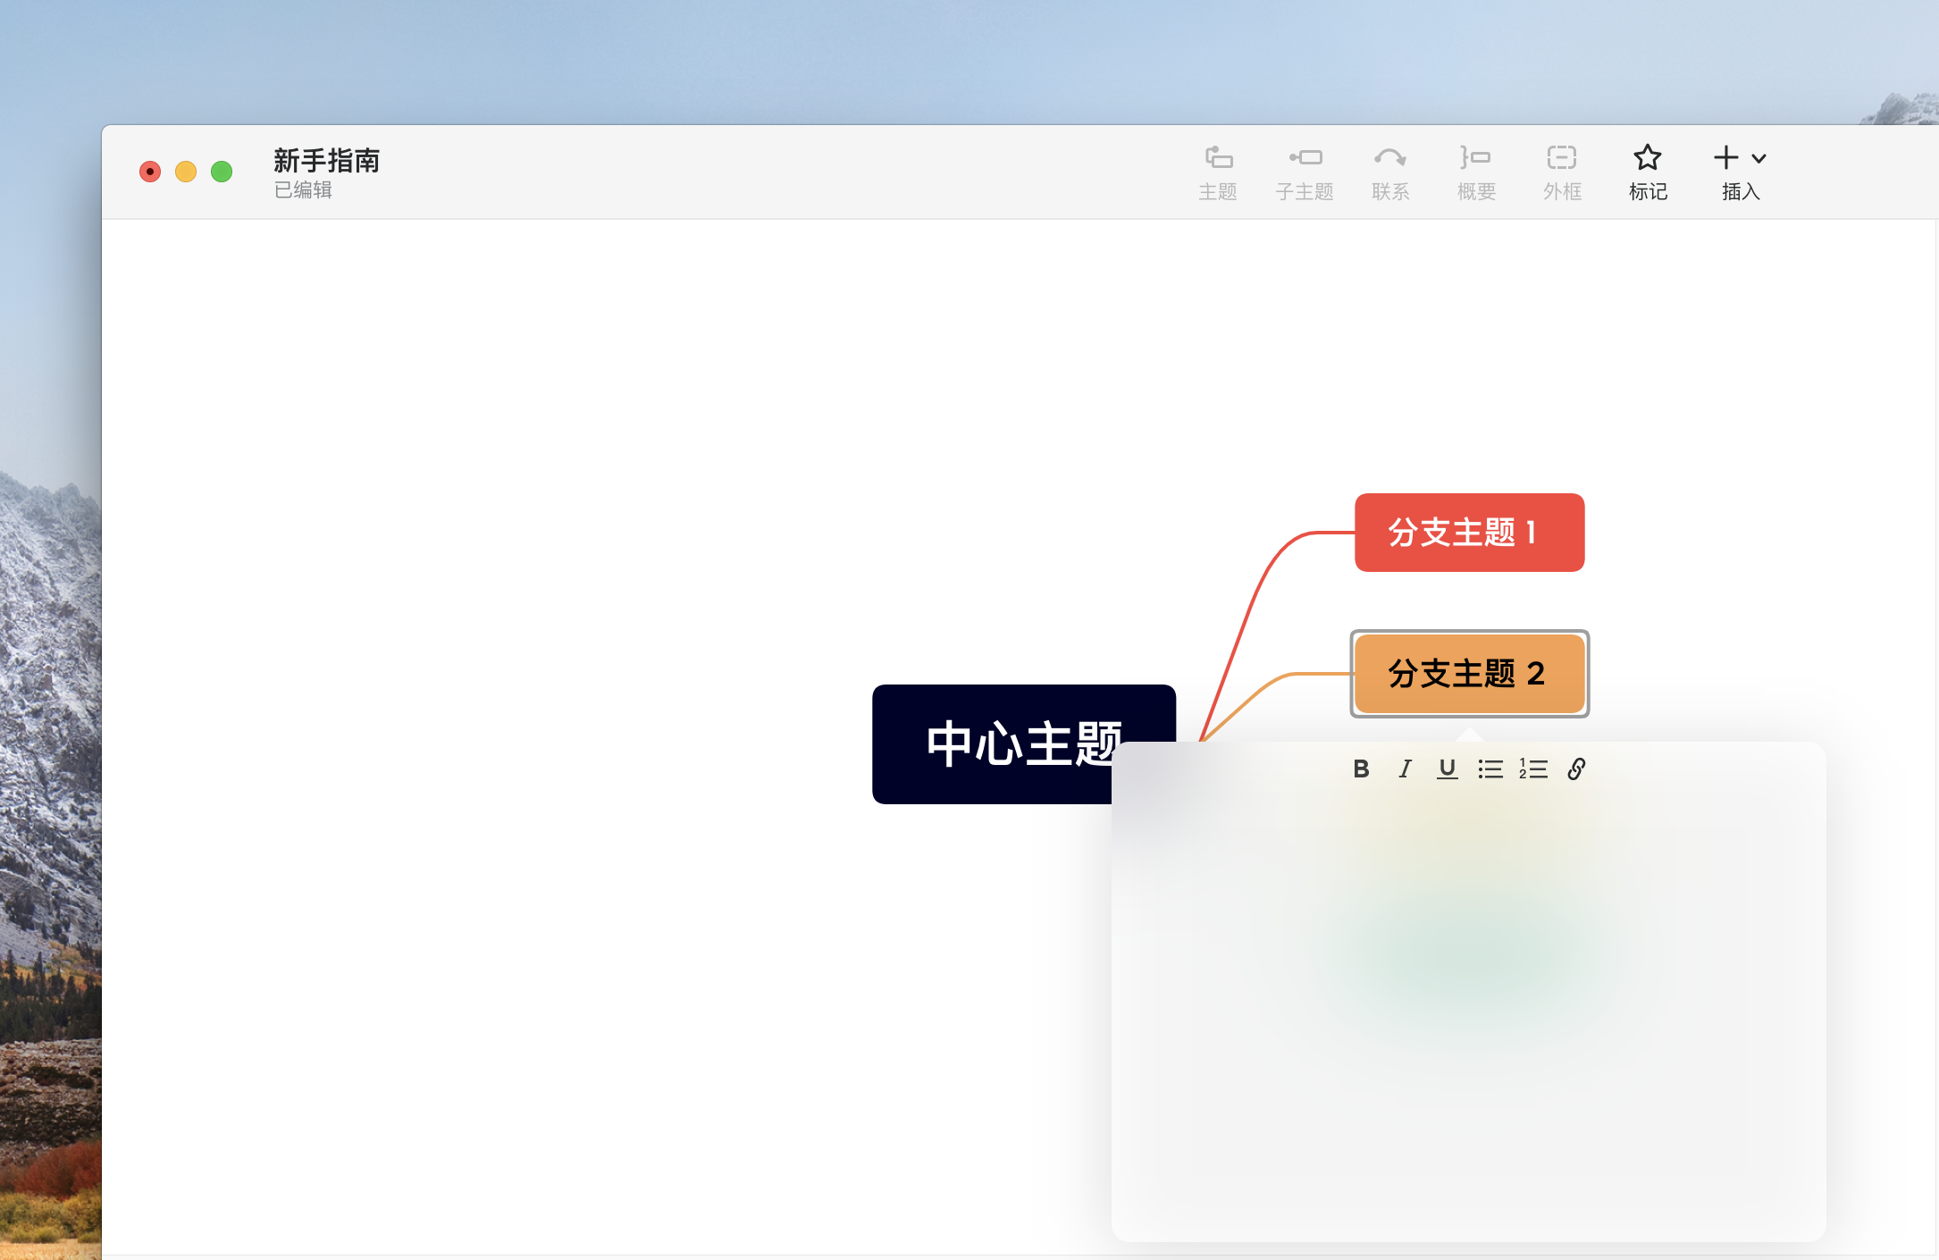The image size is (1939, 1260).
Task: Click the Boundary (外框) toolbar icon
Action: 1562,158
